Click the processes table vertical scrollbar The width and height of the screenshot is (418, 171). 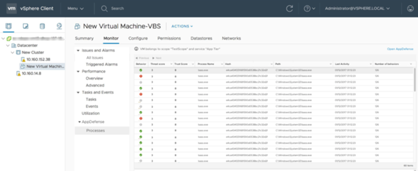pos(414,80)
